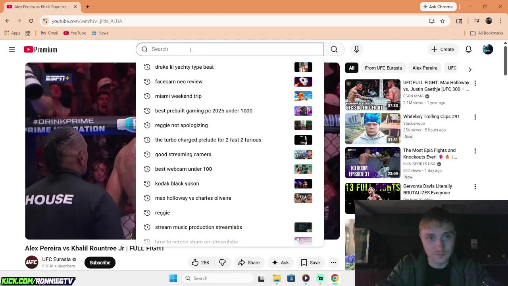Select the All filter chip
Screen dimensions: 508x286
pyautogui.click(x=352, y=68)
